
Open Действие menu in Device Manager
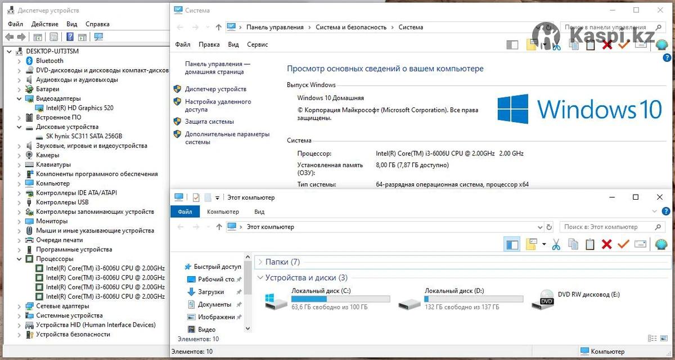(x=45, y=24)
